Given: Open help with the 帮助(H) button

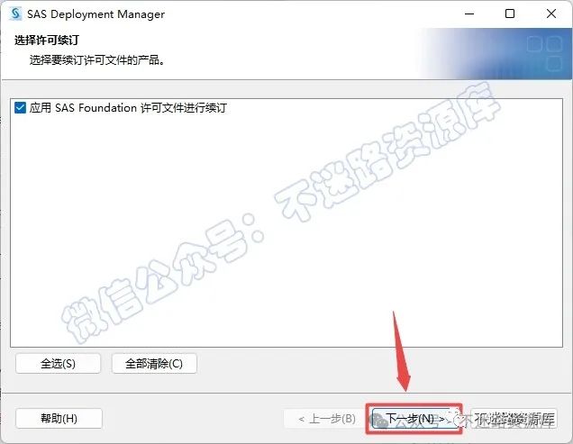Looking at the screenshot, I should pyautogui.click(x=59, y=419).
